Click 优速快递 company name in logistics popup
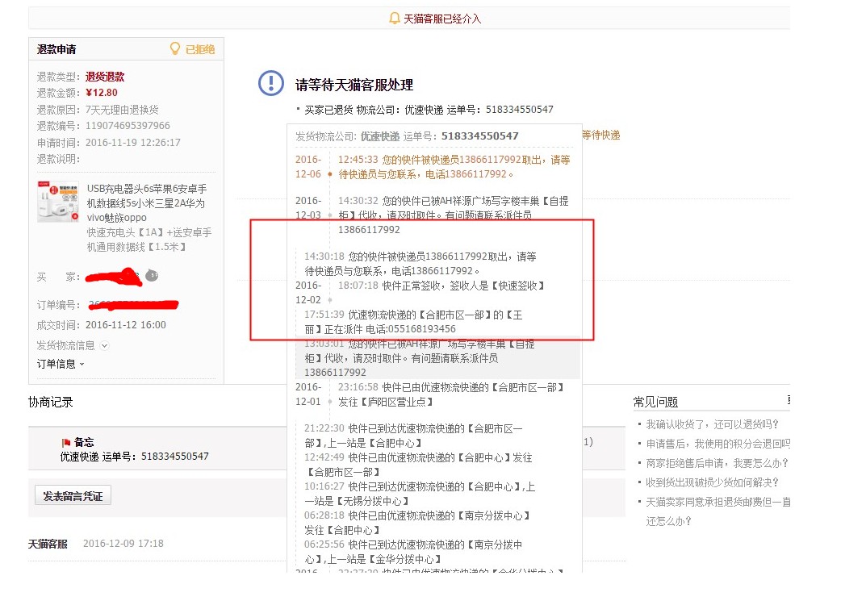The height and width of the screenshot is (605, 866). tap(380, 136)
